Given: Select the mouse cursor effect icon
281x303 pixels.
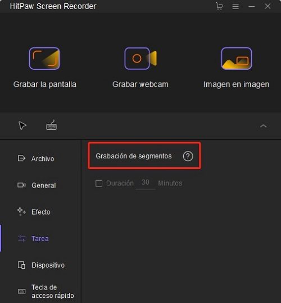Looking at the screenshot, I should (x=22, y=126).
